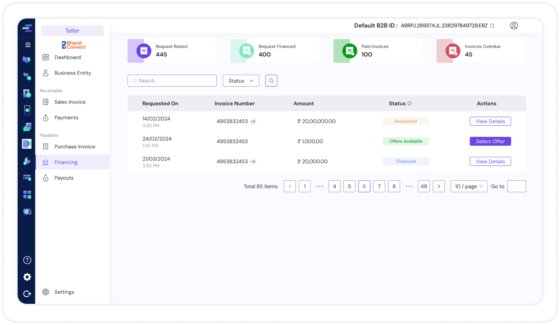Open the gear settings icon in dark rail
The width and height of the screenshot is (560, 325).
point(27,277)
